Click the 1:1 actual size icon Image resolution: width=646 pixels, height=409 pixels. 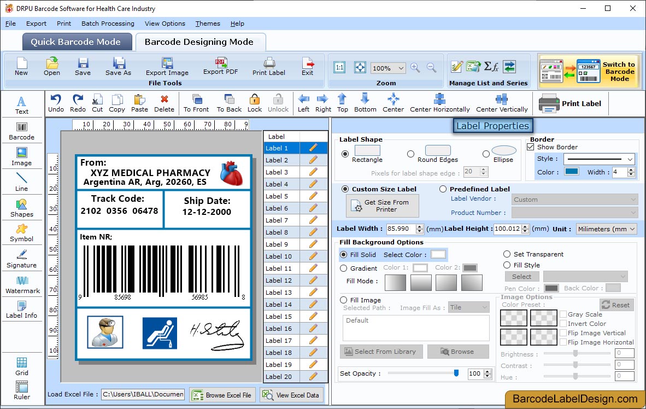coord(339,68)
